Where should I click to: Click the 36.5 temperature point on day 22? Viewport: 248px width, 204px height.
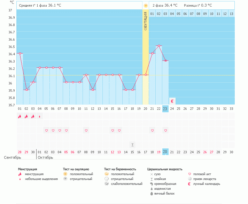pos(159,46)
